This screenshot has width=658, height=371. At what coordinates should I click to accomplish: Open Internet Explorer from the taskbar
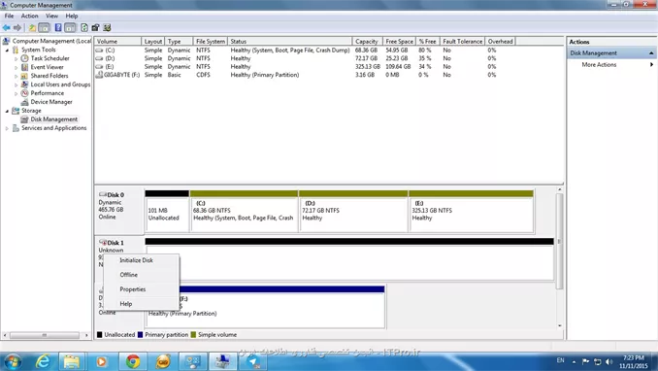43,361
